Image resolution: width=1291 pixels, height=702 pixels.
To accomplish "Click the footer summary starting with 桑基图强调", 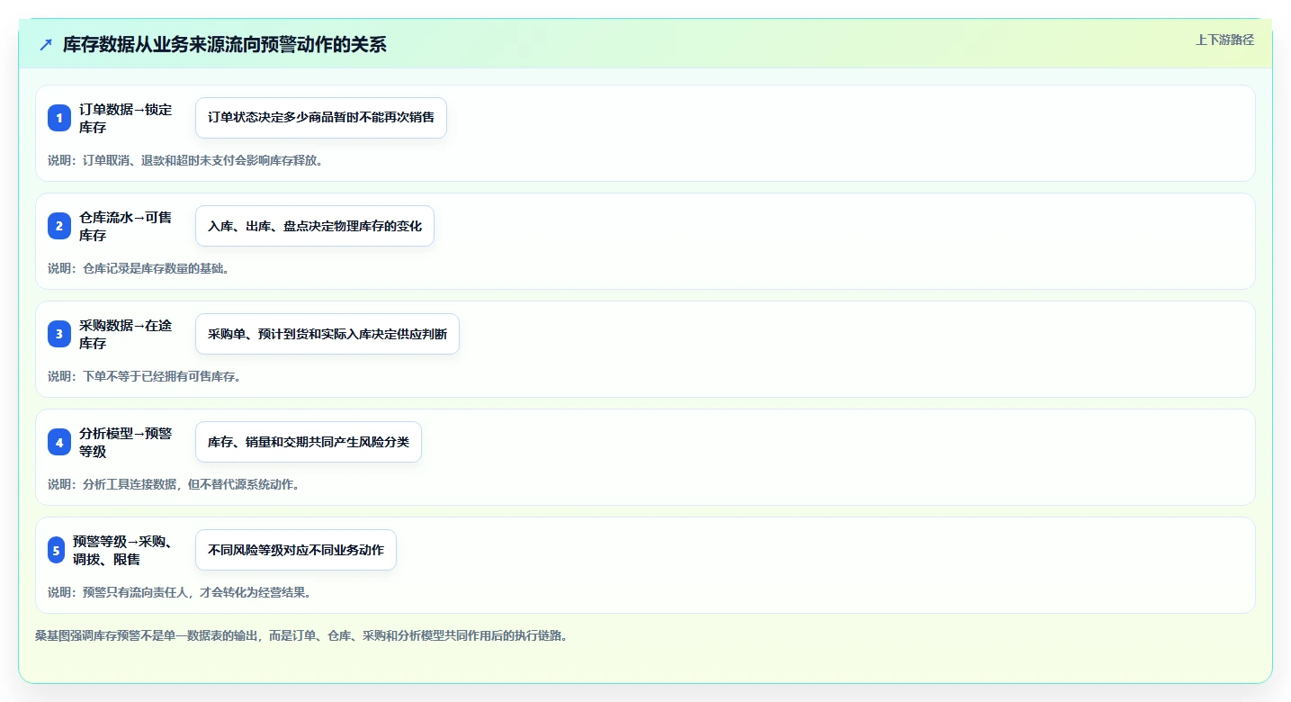I will (301, 635).
